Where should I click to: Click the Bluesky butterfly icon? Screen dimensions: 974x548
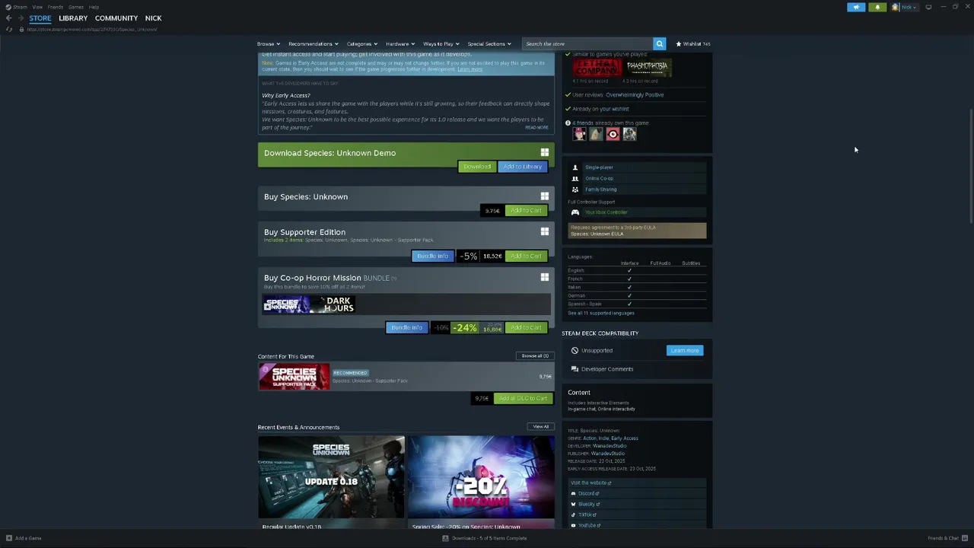(x=573, y=504)
